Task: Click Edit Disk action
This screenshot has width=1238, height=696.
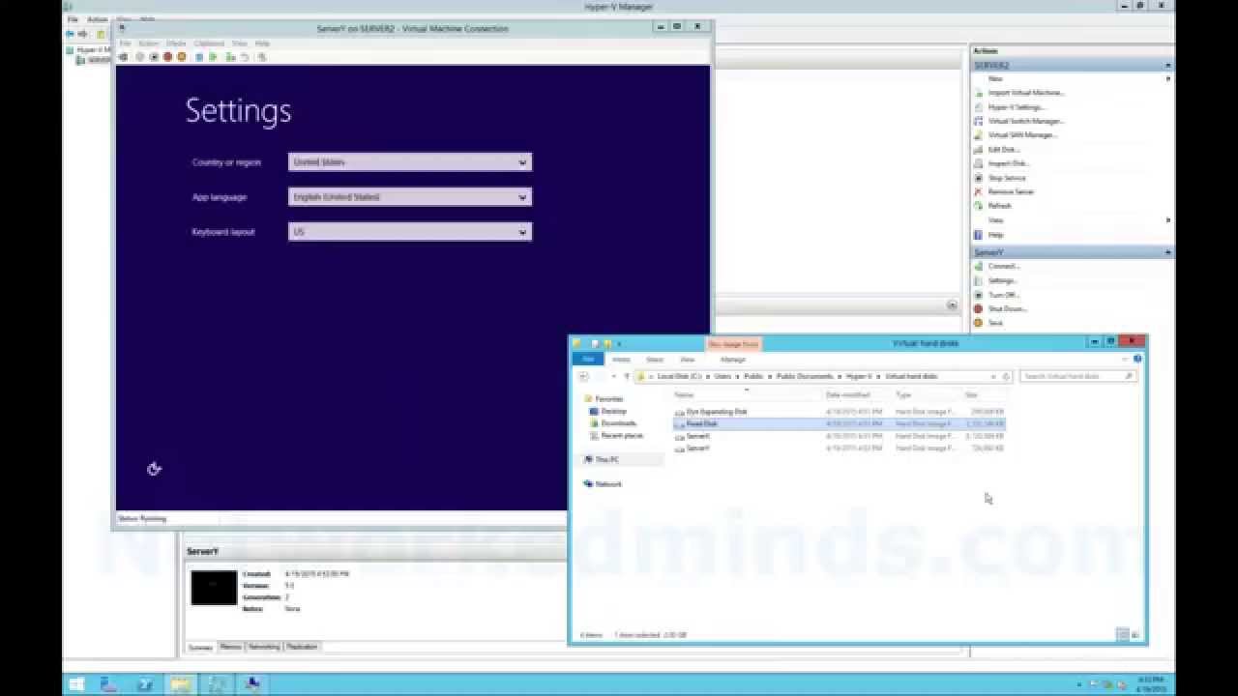Action: click(x=1003, y=150)
